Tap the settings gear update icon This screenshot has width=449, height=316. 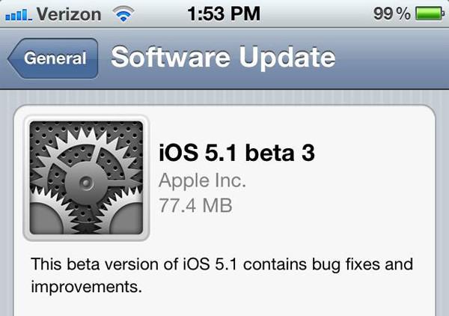tap(86, 177)
